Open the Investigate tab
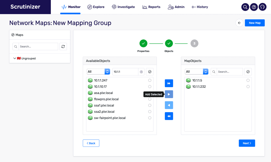Image resolution: width=271 pixels, height=162 pixels. tap(123, 7)
